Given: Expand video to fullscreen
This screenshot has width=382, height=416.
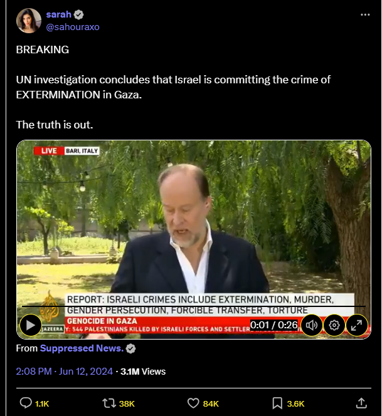Looking at the screenshot, I should point(356,325).
